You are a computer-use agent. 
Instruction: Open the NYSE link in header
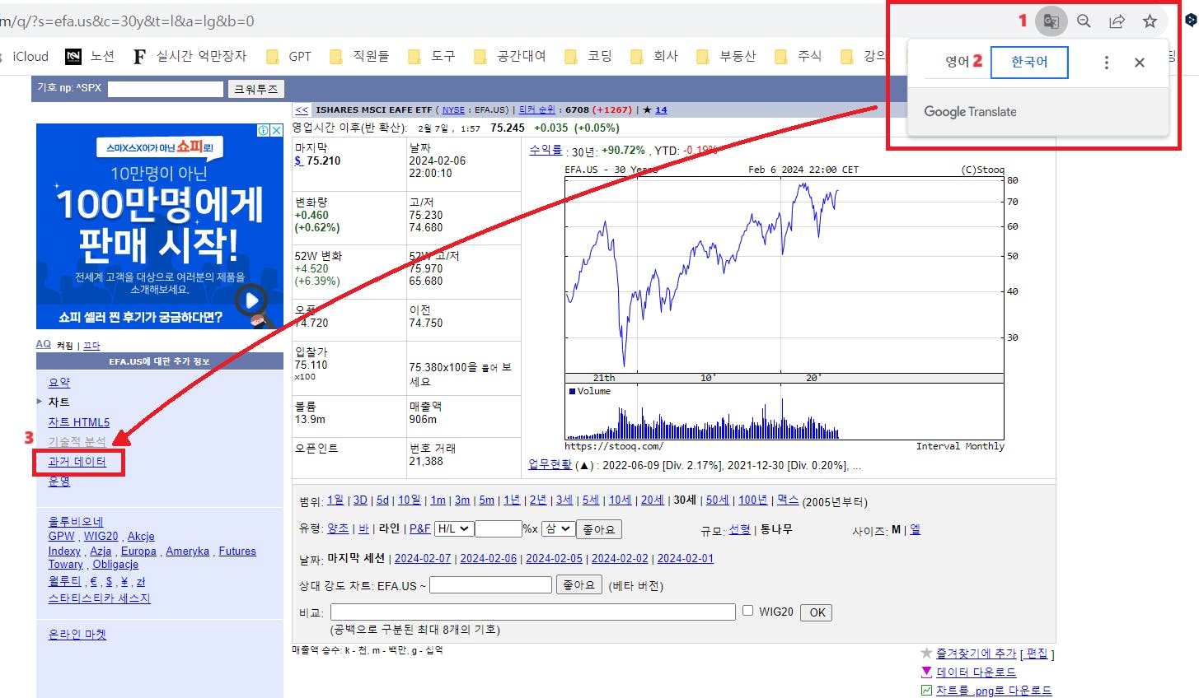[453, 109]
